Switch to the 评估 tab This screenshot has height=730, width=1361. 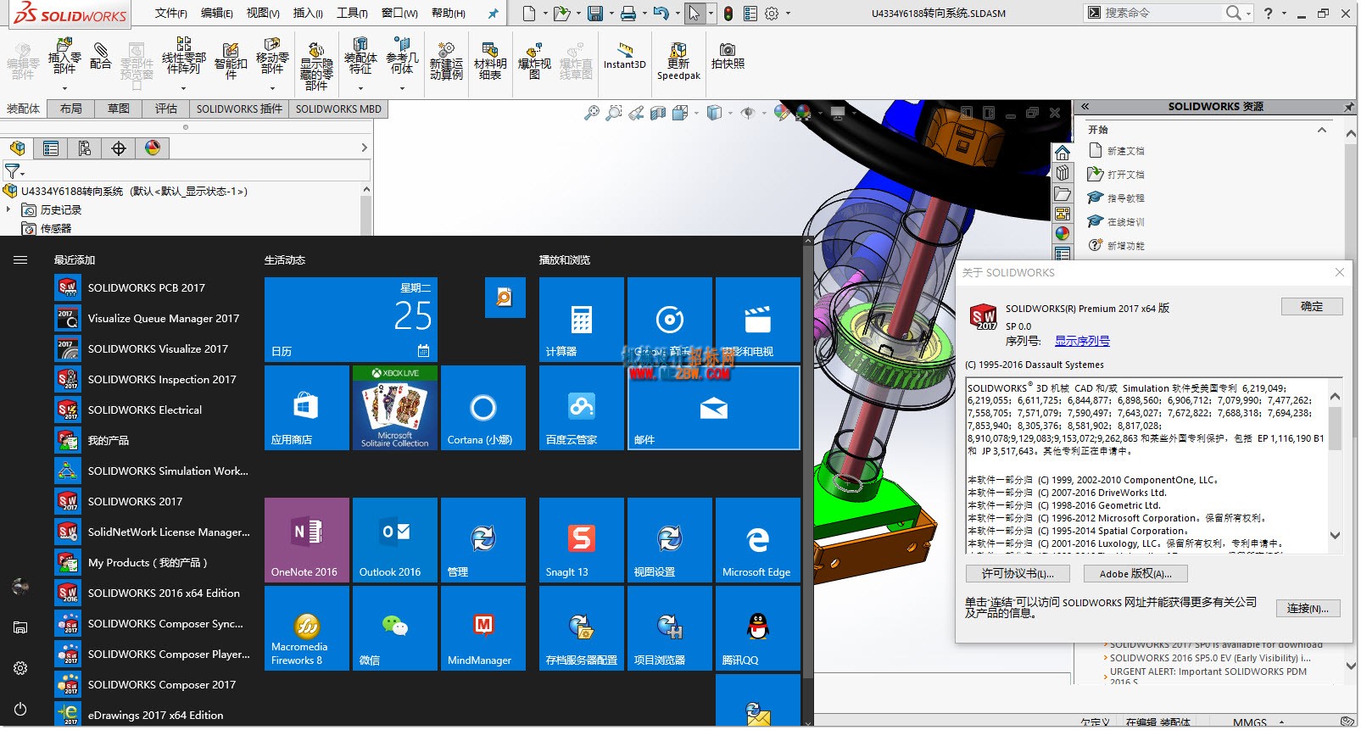[x=166, y=109]
